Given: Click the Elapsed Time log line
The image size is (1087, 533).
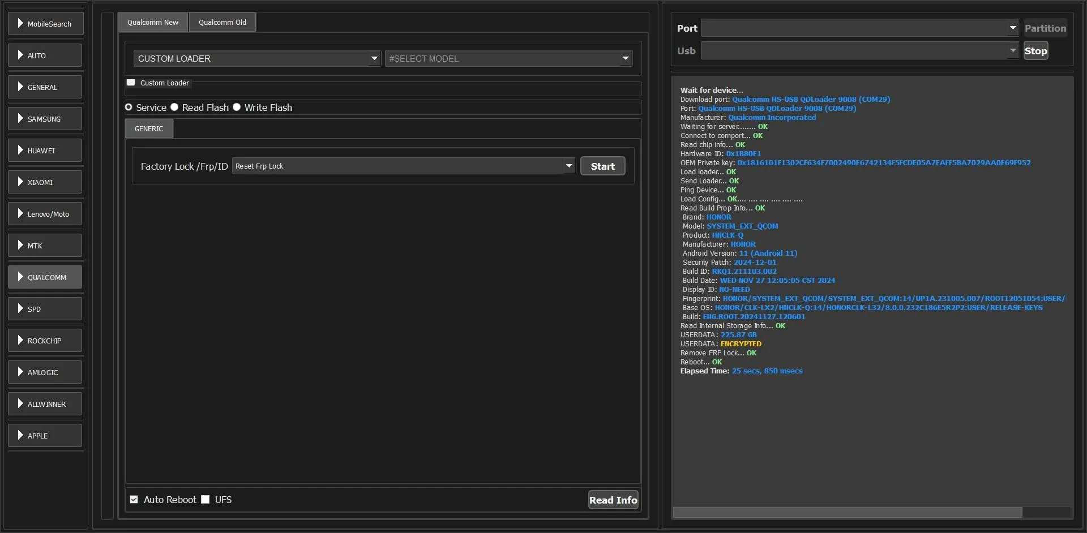Looking at the screenshot, I should click(x=741, y=371).
